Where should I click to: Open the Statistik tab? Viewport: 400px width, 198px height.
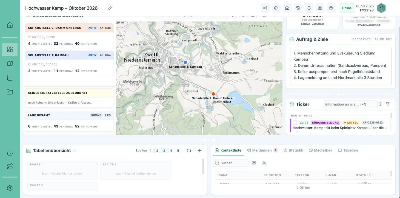pyautogui.click(x=293, y=150)
